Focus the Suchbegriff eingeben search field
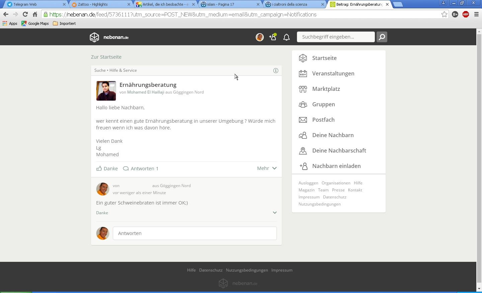482x293 pixels. (x=336, y=37)
